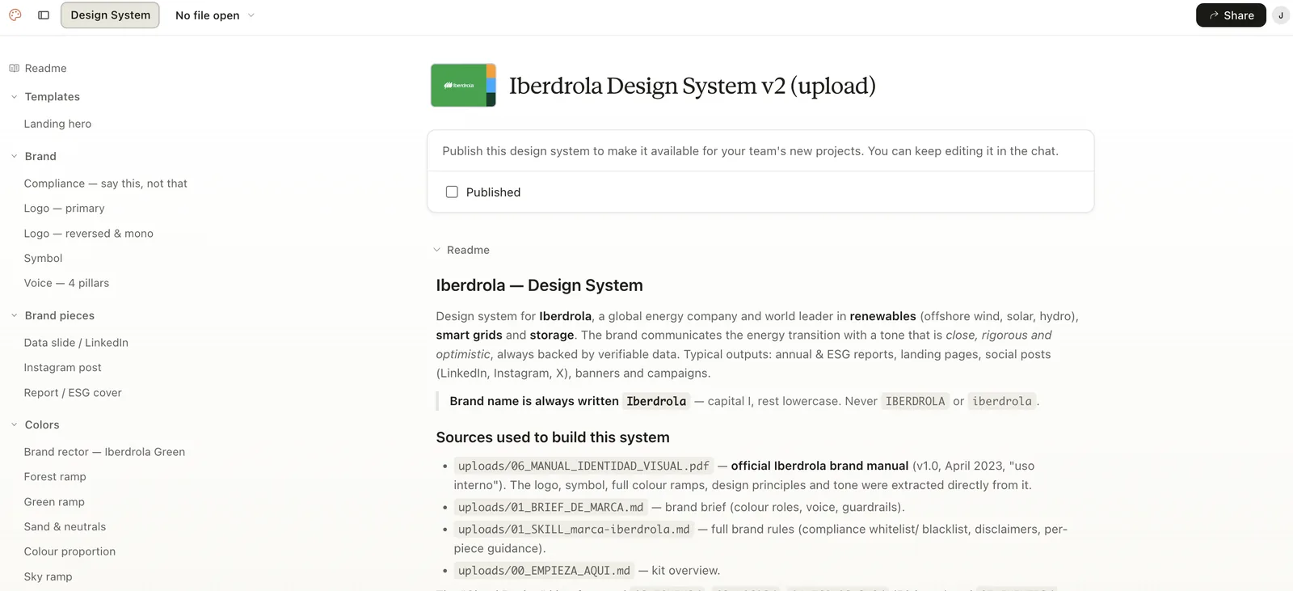Open Compliance — say this, not that
1293x591 pixels.
click(x=105, y=184)
